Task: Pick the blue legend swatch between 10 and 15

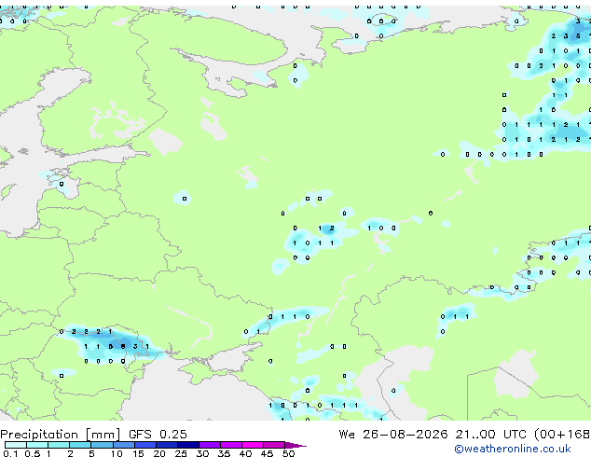Action: coord(123,445)
